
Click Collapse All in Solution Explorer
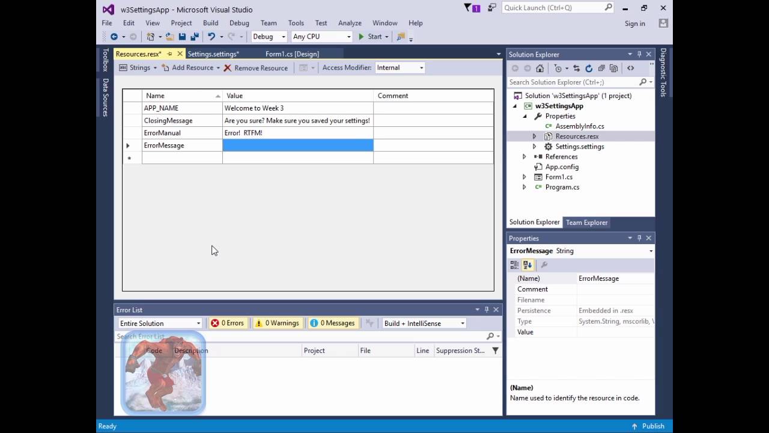point(601,68)
